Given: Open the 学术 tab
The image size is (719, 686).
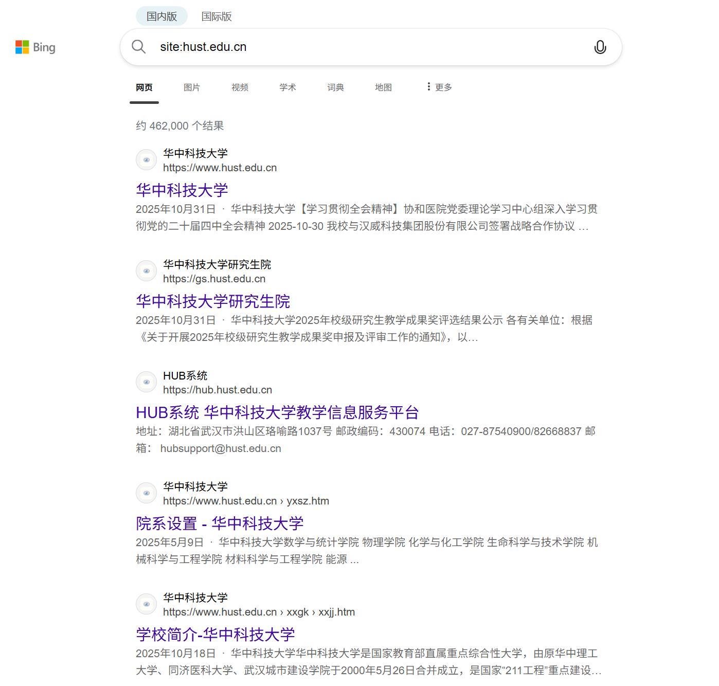Looking at the screenshot, I should point(287,87).
